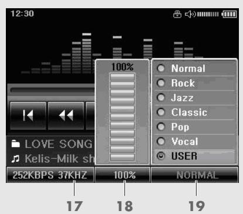Choose the Jazz equalizer preset
This screenshot has height=214, width=243.
tap(195, 98)
